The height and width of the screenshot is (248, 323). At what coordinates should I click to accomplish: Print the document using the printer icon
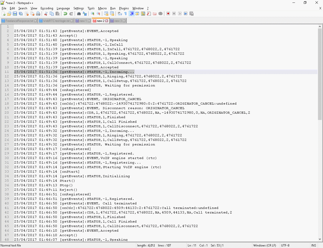click(38, 14)
